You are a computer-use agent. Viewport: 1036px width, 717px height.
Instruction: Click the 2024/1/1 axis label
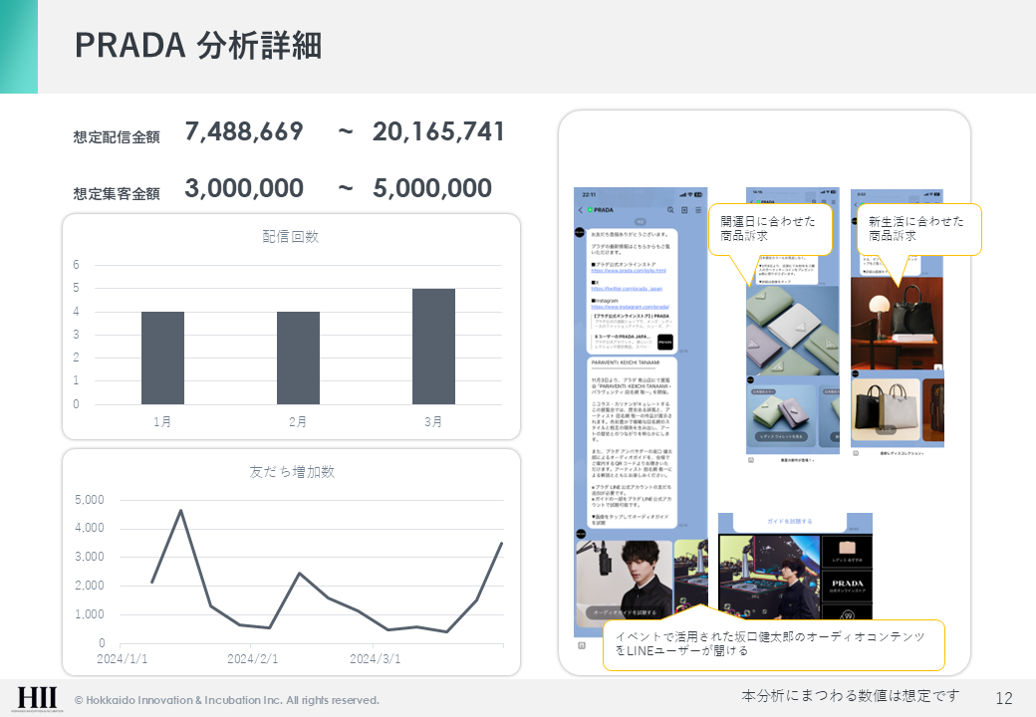click(x=123, y=659)
